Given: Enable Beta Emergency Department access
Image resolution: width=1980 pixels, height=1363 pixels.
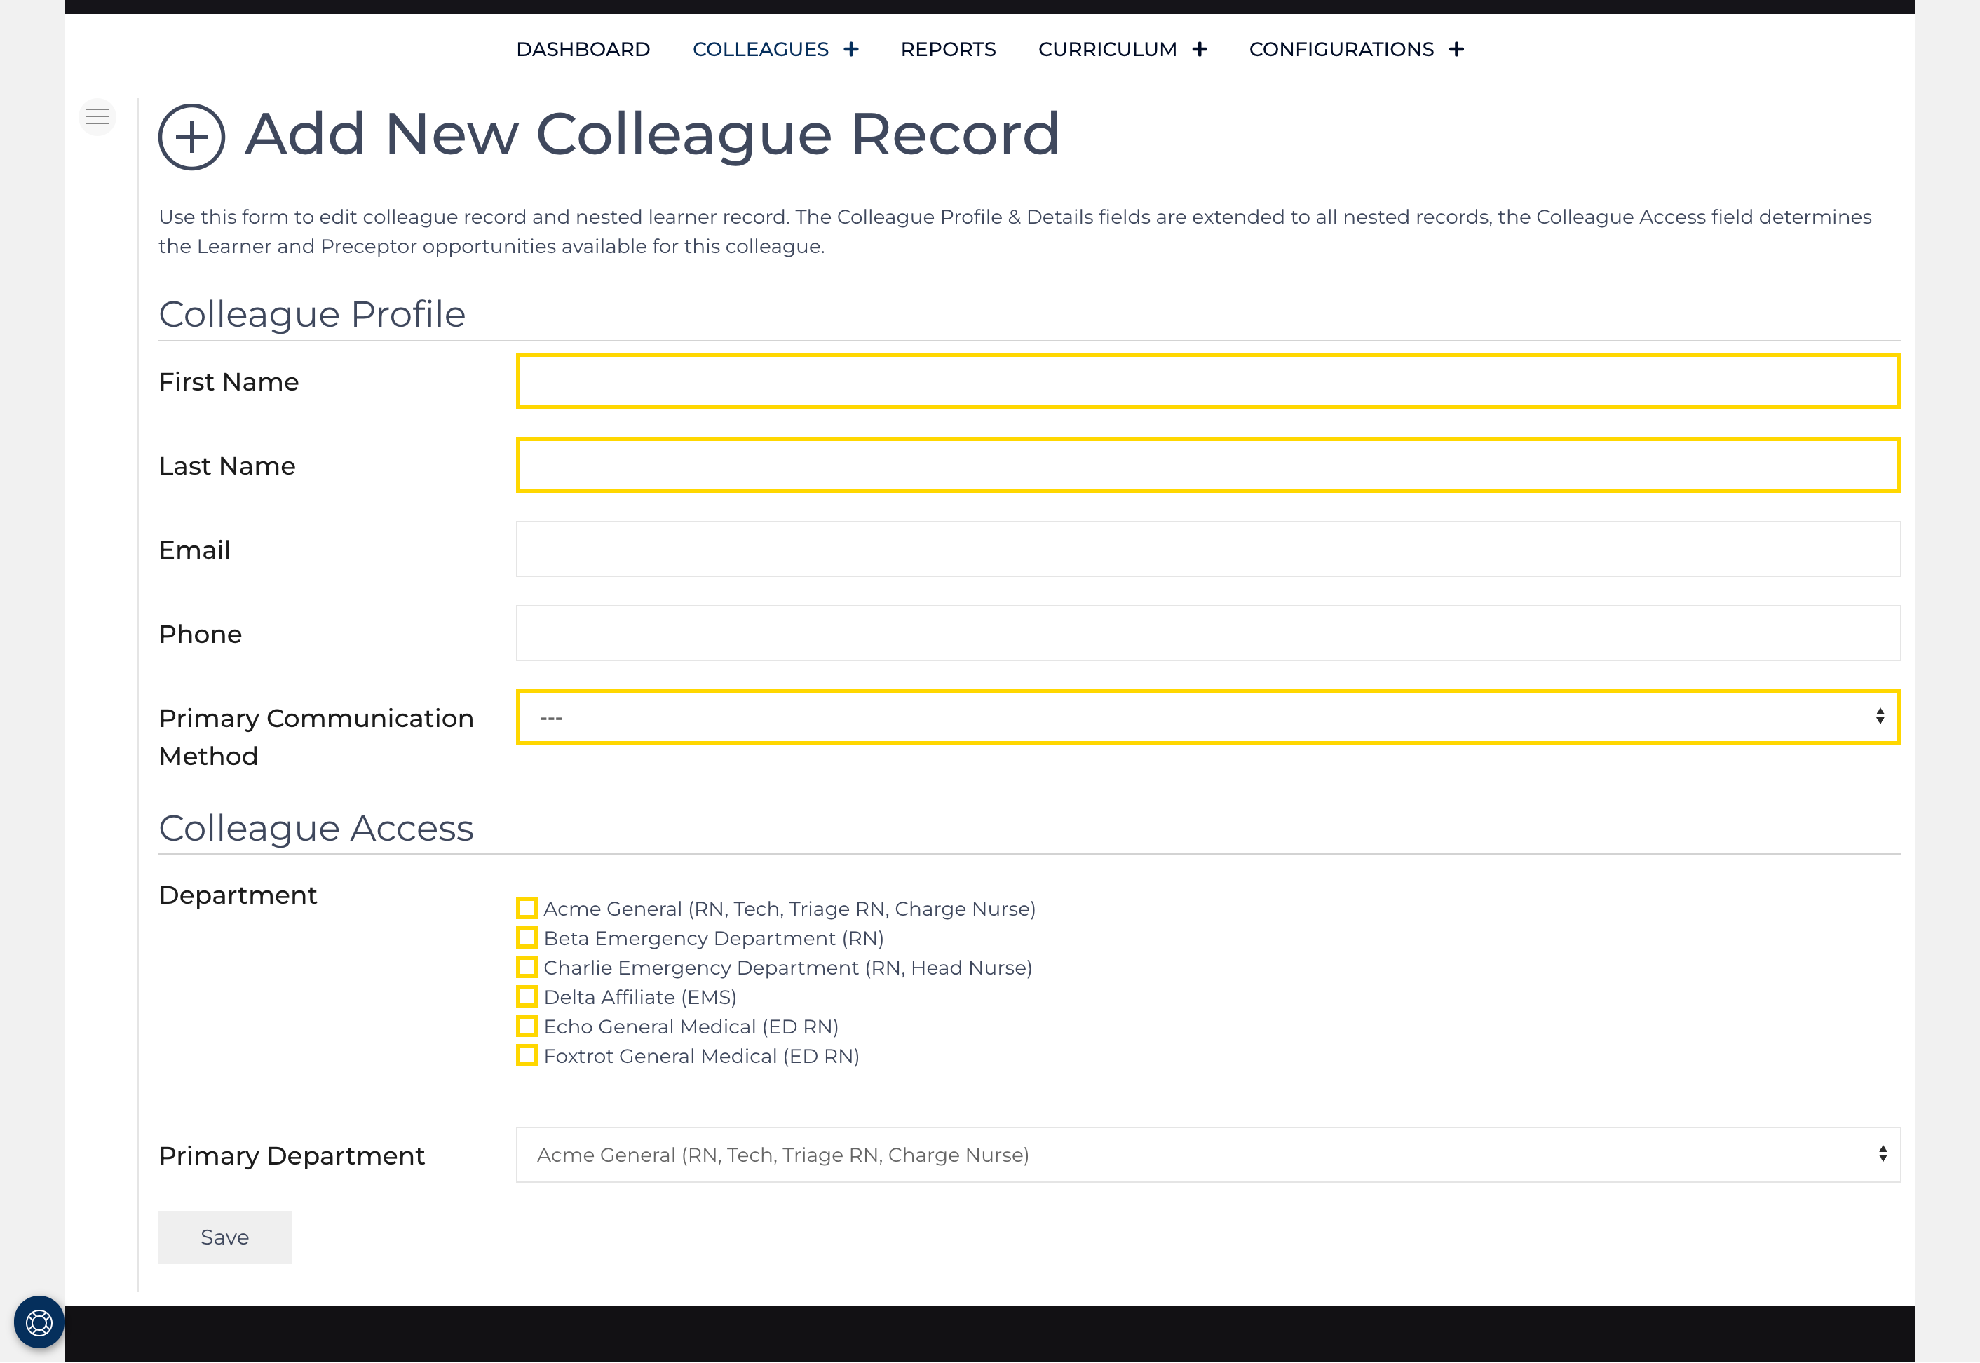Looking at the screenshot, I should [527, 937].
